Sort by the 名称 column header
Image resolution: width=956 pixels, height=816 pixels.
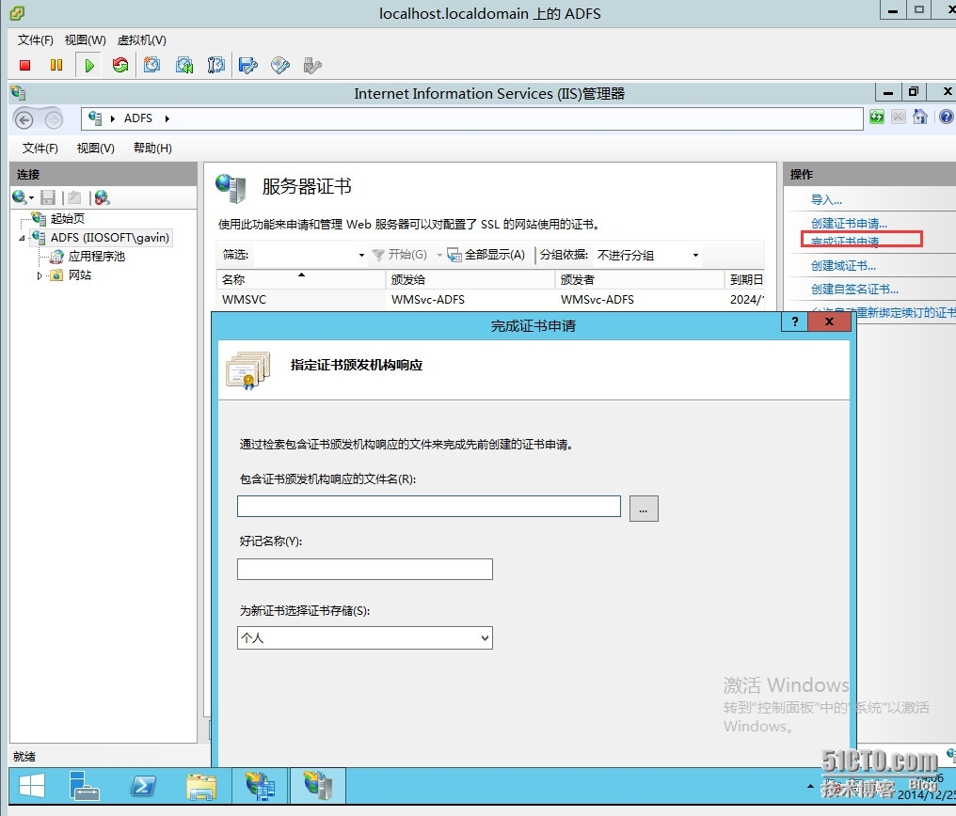(x=301, y=279)
